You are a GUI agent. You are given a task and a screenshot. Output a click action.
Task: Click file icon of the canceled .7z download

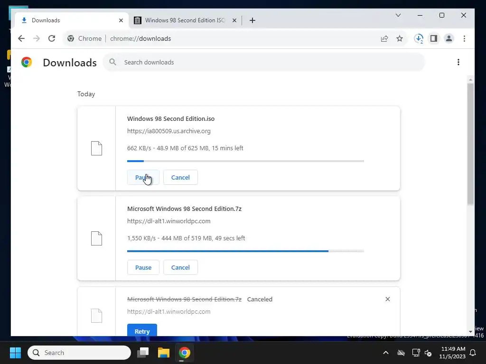pyautogui.click(x=96, y=316)
